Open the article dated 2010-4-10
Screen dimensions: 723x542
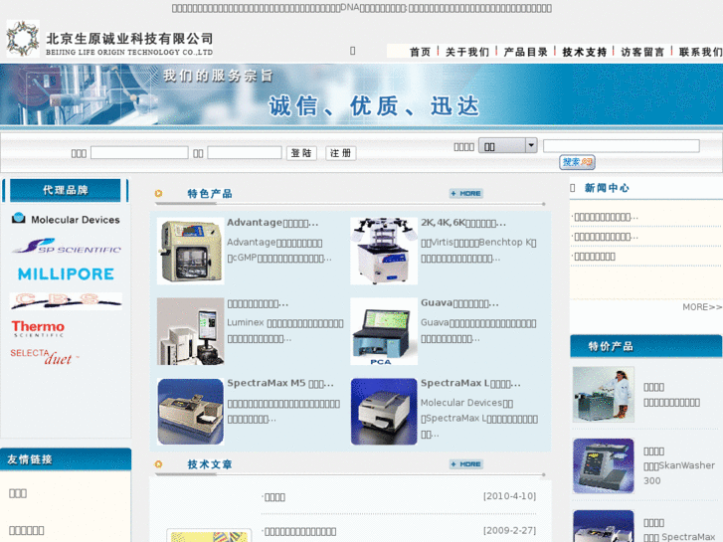point(274,497)
